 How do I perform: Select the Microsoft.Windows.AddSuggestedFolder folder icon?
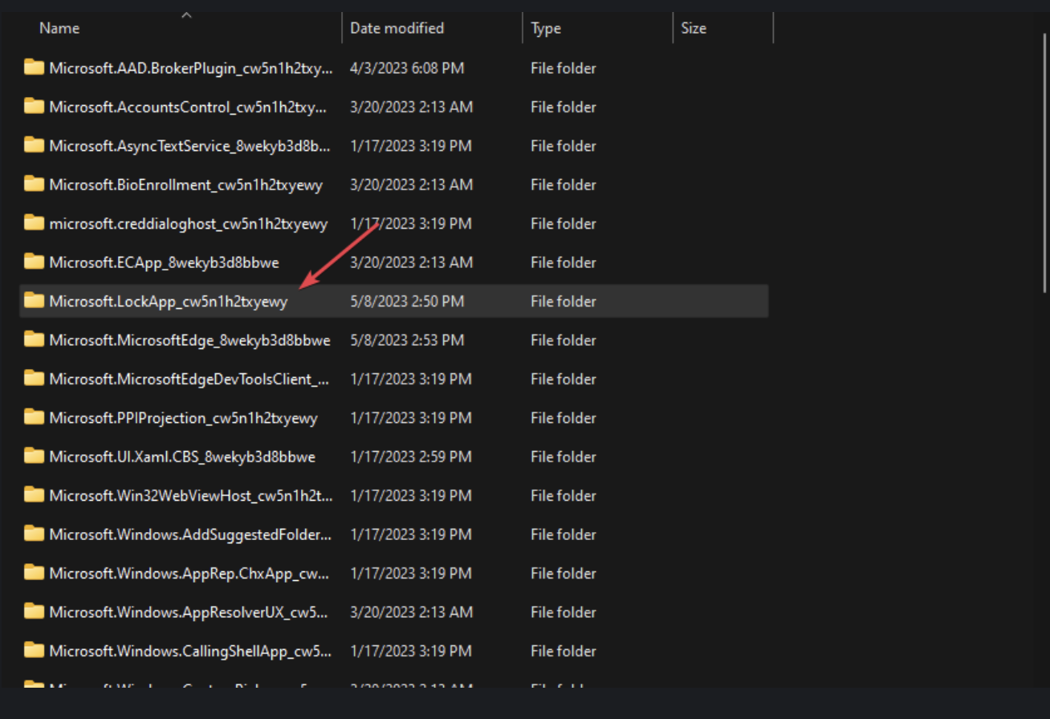[34, 534]
